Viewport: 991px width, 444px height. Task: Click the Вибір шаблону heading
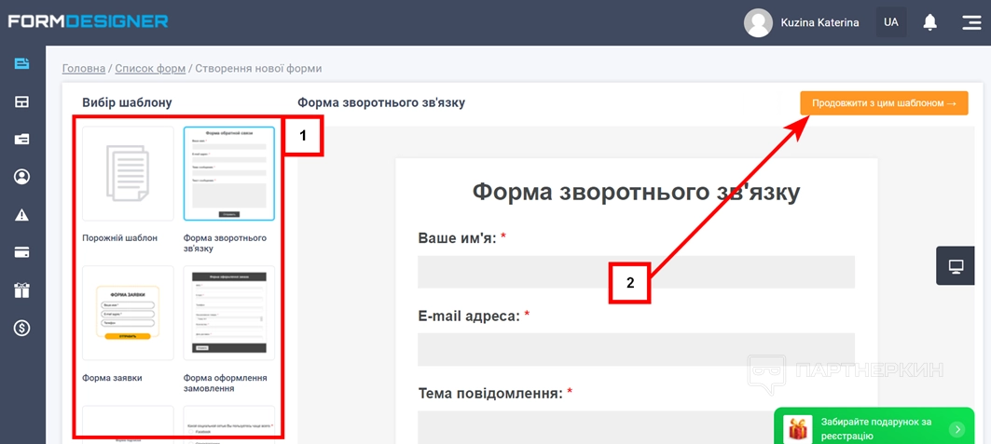pyautogui.click(x=127, y=102)
